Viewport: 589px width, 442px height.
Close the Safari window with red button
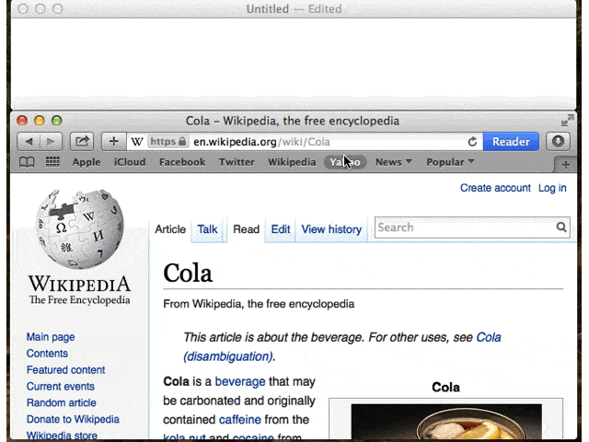pos(22,121)
